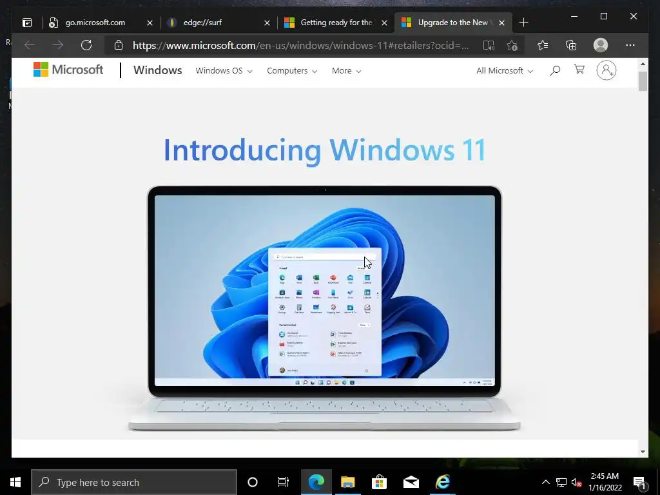
Task: Open the Favorites list
Action: click(543, 45)
